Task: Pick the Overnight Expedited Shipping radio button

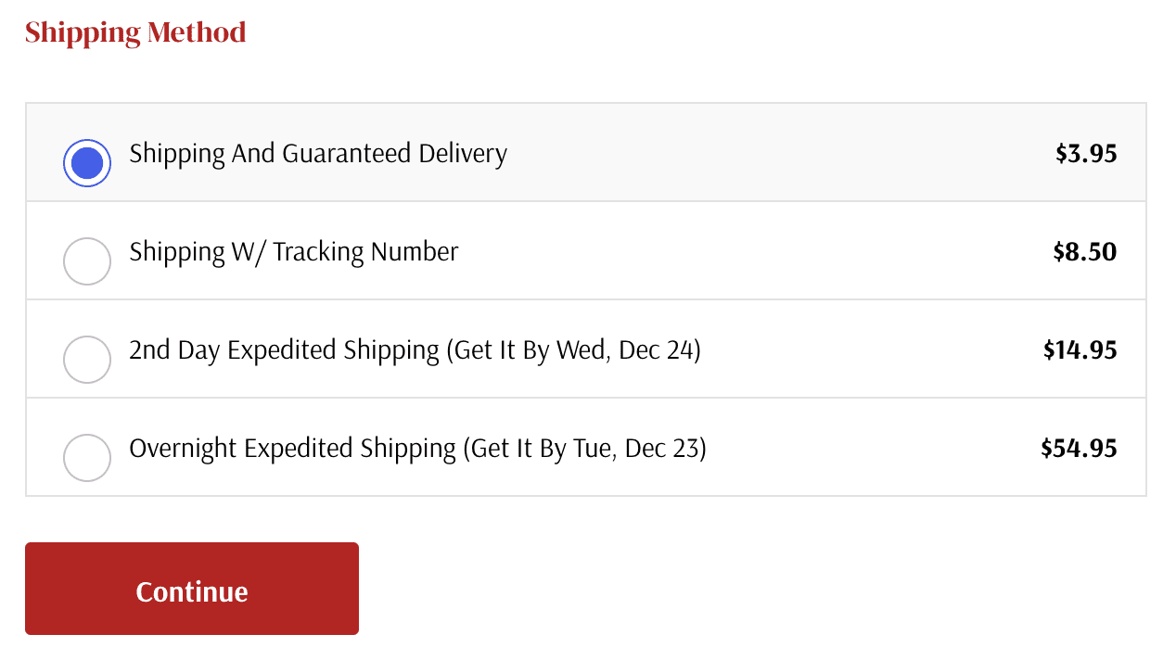Action: [x=87, y=458]
